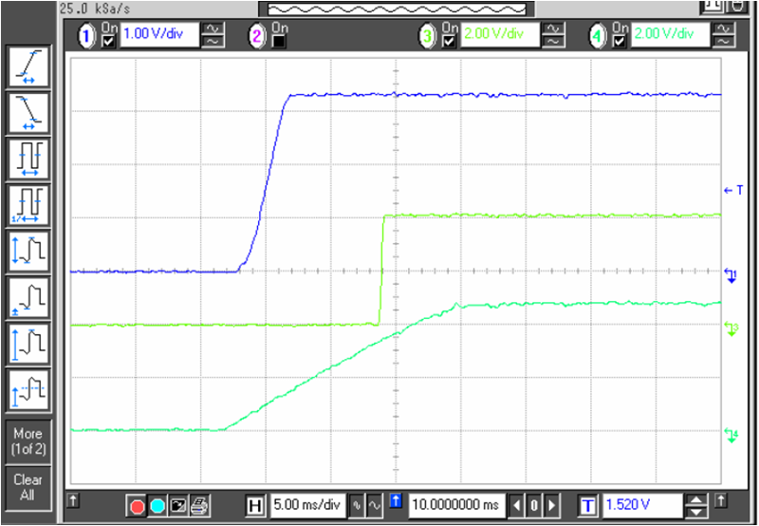Image resolution: width=759 pixels, height=526 pixels.
Task: Click the up-arrow toggle at bottom left corner
Action: 73,499
